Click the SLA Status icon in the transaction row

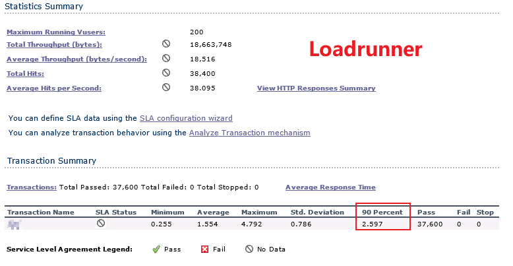click(101, 223)
